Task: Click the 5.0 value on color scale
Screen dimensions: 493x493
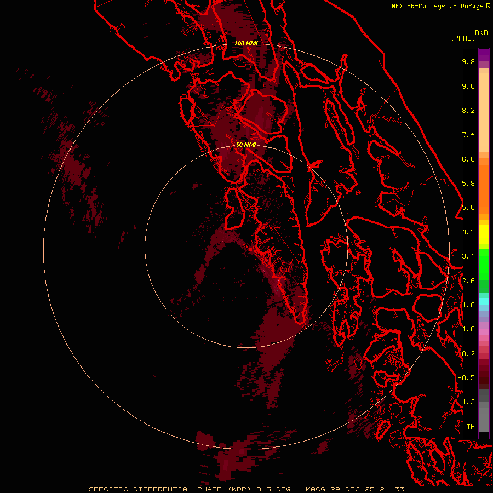Action: 468,208
